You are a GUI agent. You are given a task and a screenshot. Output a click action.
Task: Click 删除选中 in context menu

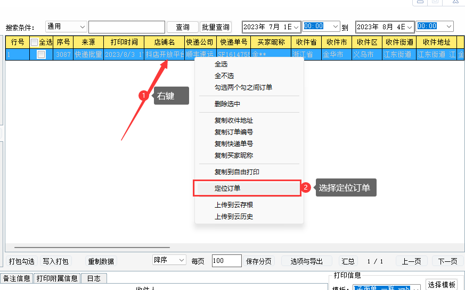click(227, 104)
